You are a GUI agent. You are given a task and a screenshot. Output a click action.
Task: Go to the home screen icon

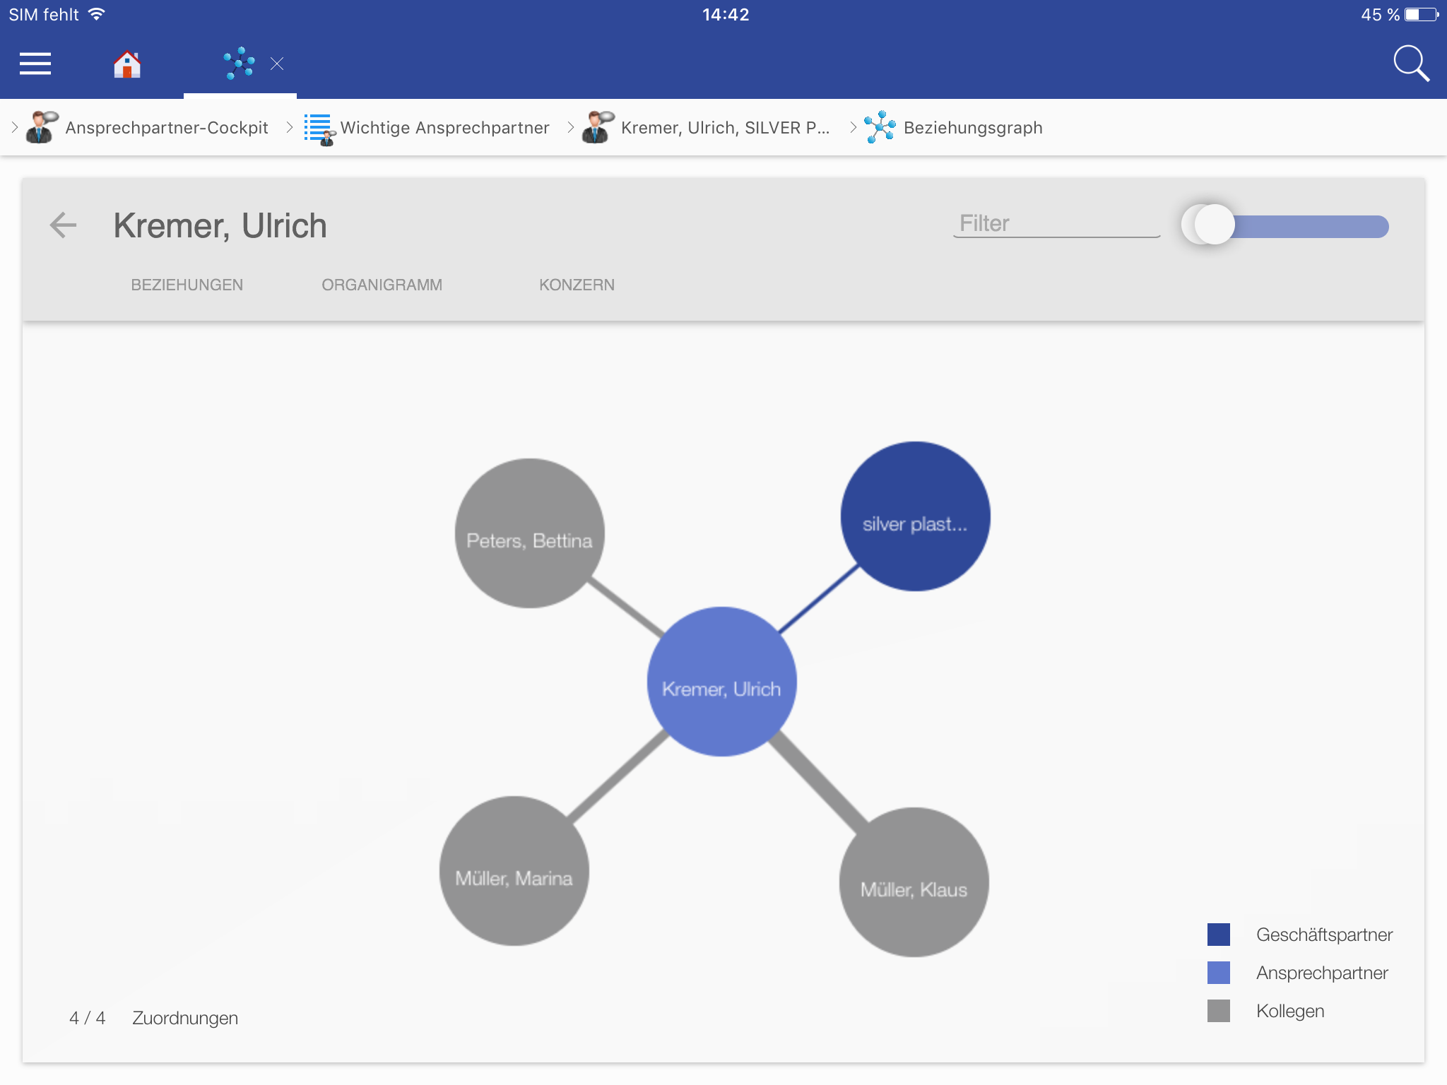pyautogui.click(x=127, y=64)
